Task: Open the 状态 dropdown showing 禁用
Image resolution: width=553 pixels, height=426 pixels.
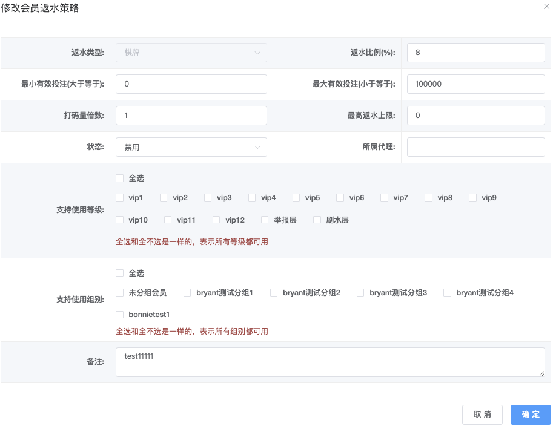Action: (191, 147)
